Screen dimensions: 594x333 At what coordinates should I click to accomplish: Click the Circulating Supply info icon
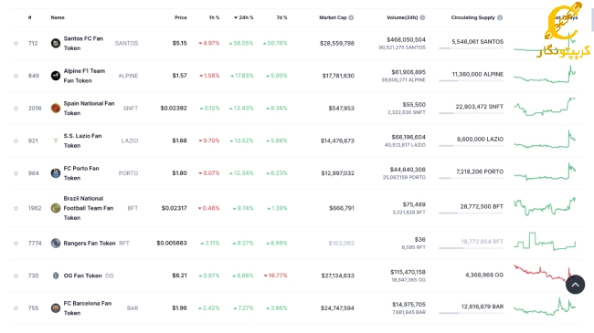(500, 17)
